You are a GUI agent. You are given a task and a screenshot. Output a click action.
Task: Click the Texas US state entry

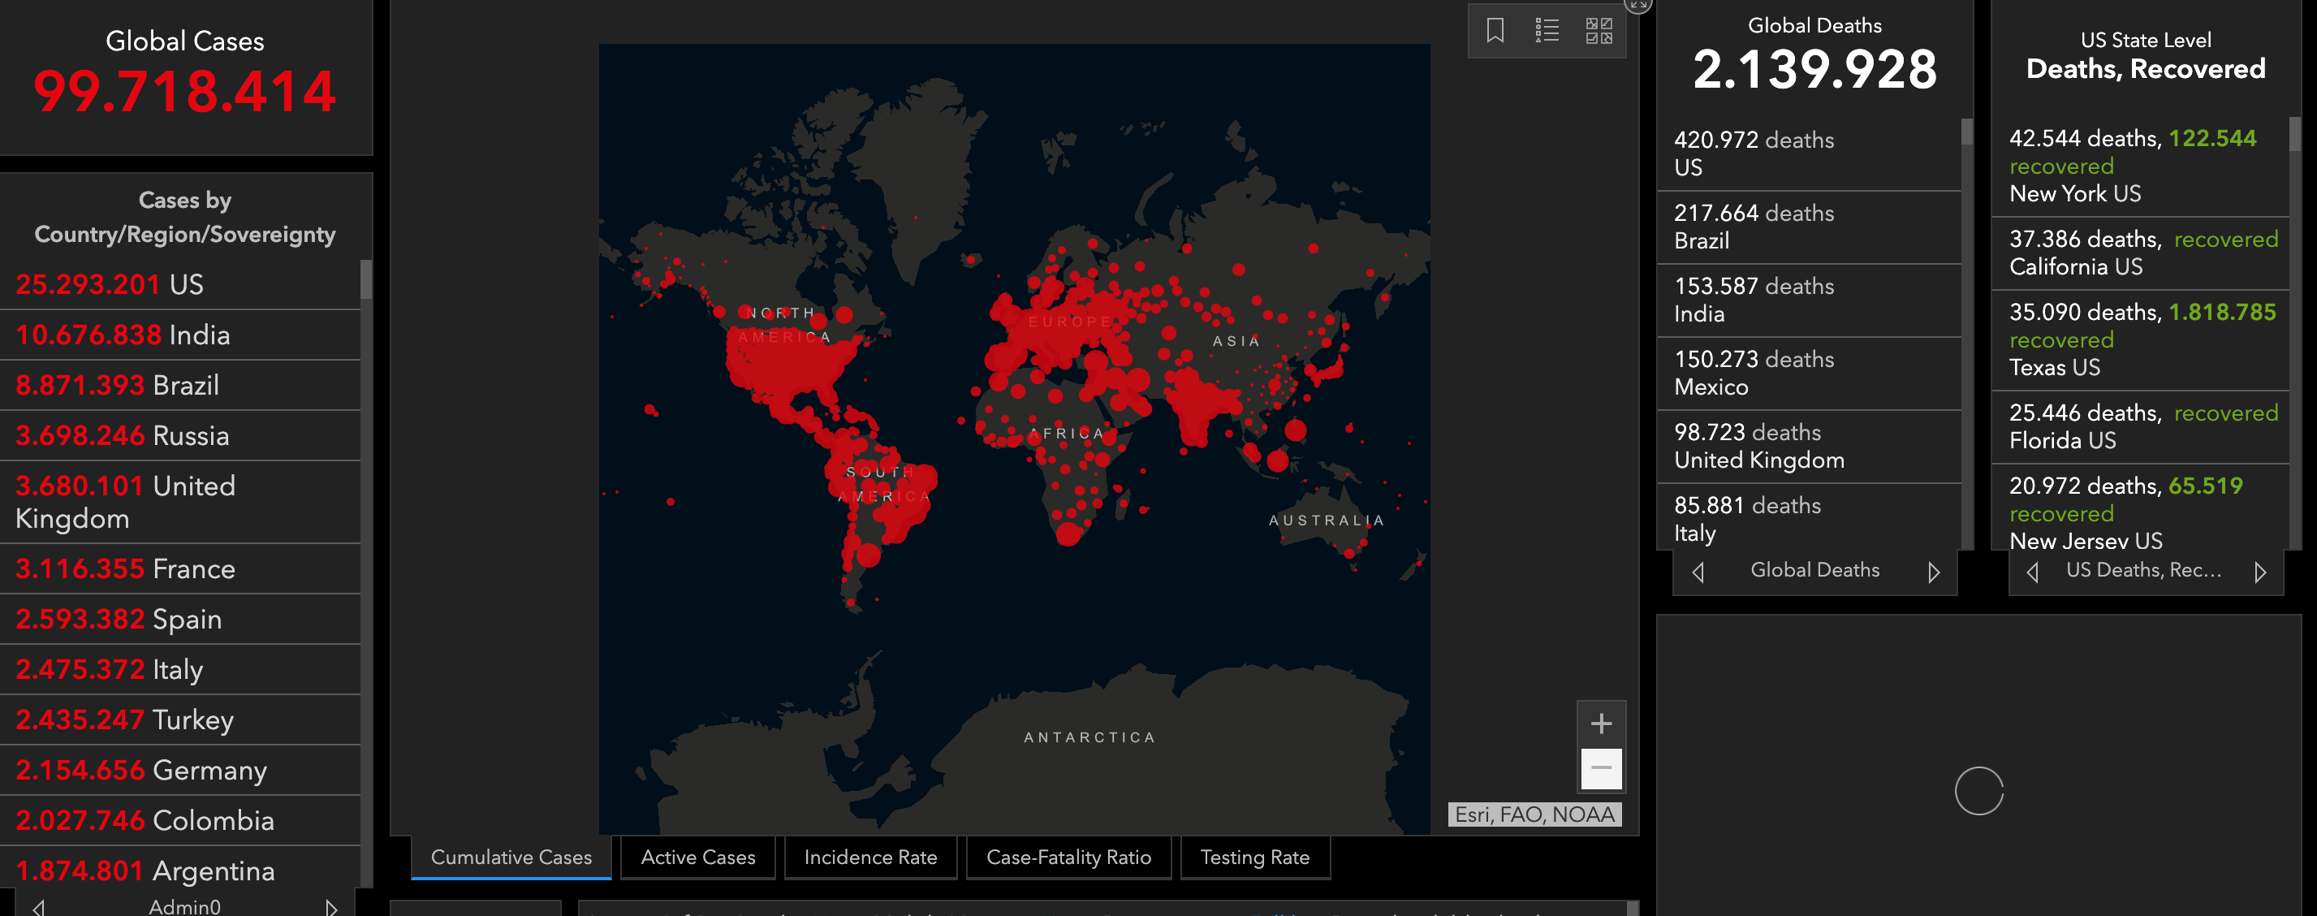pyautogui.click(x=2141, y=339)
